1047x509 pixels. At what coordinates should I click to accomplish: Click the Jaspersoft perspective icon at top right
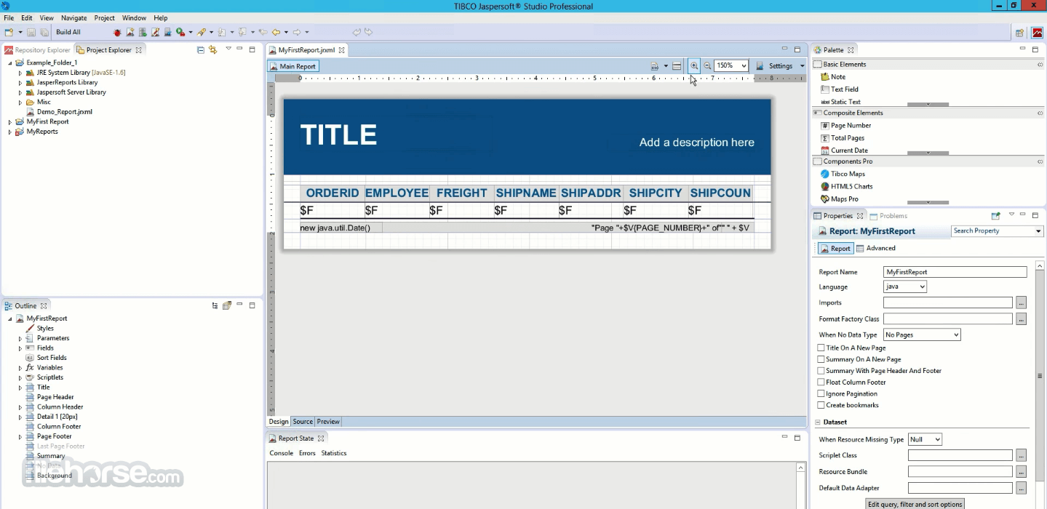click(x=1037, y=33)
